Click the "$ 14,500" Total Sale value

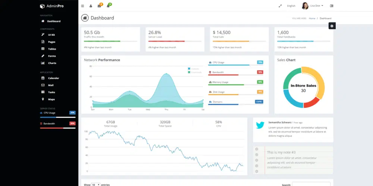point(222,32)
